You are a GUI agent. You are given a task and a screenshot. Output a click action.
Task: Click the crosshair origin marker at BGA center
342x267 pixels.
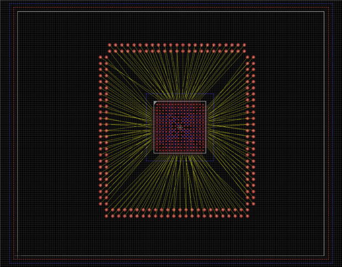[180, 127]
